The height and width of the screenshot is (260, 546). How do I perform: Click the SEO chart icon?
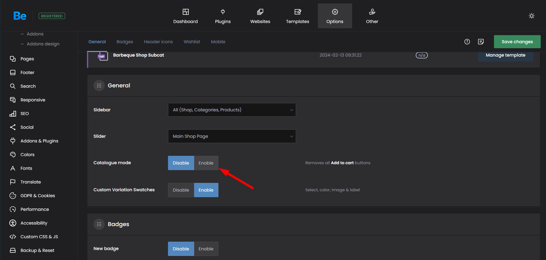(x=13, y=114)
